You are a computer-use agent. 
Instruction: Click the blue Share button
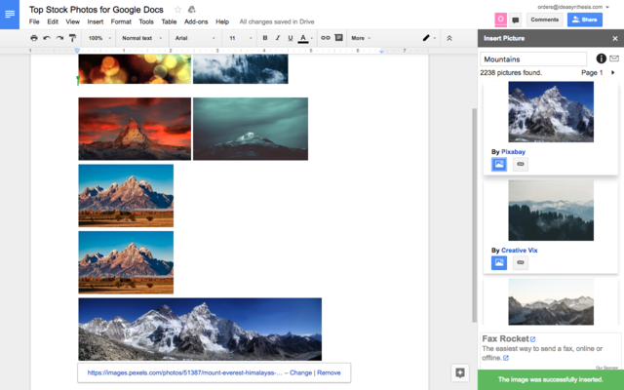(585, 19)
